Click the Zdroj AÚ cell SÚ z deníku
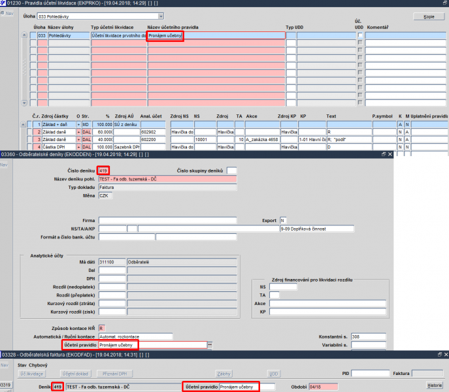Screen dimensions: 449x392 tap(127, 124)
